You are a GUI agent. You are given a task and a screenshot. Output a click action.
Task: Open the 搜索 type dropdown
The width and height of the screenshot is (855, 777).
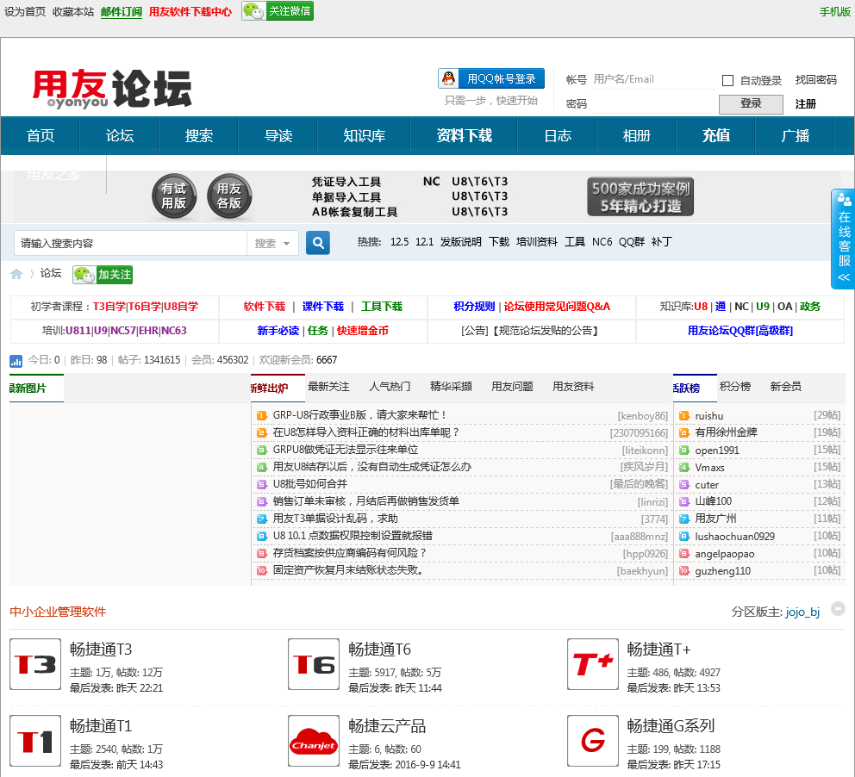coord(272,243)
